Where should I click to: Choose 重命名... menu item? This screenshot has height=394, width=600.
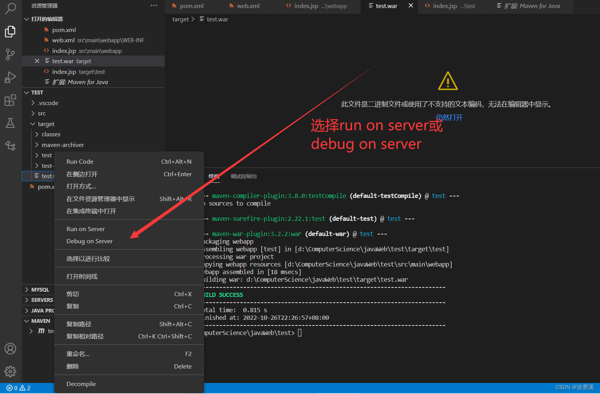[x=129, y=354]
